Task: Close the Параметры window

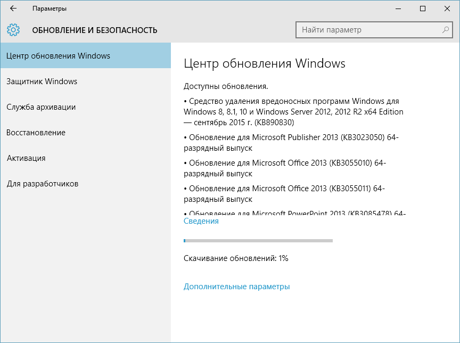Action: 447,9
